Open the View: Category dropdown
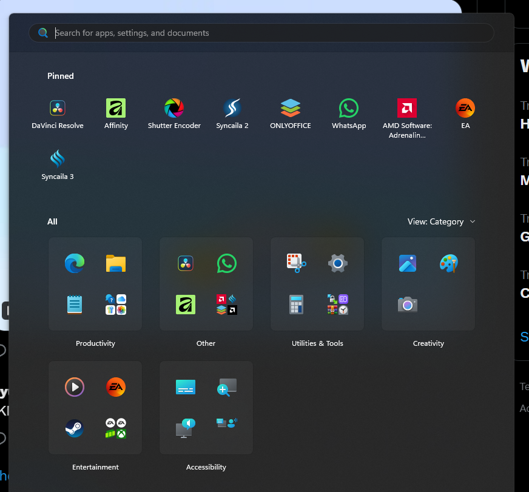529x492 pixels. tap(441, 221)
